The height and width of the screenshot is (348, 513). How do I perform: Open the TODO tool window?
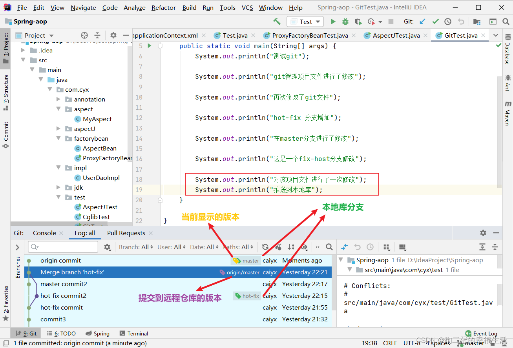pyautogui.click(x=61, y=333)
